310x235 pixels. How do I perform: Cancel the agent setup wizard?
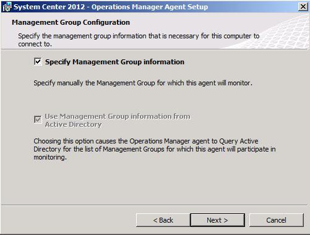pos(276,220)
